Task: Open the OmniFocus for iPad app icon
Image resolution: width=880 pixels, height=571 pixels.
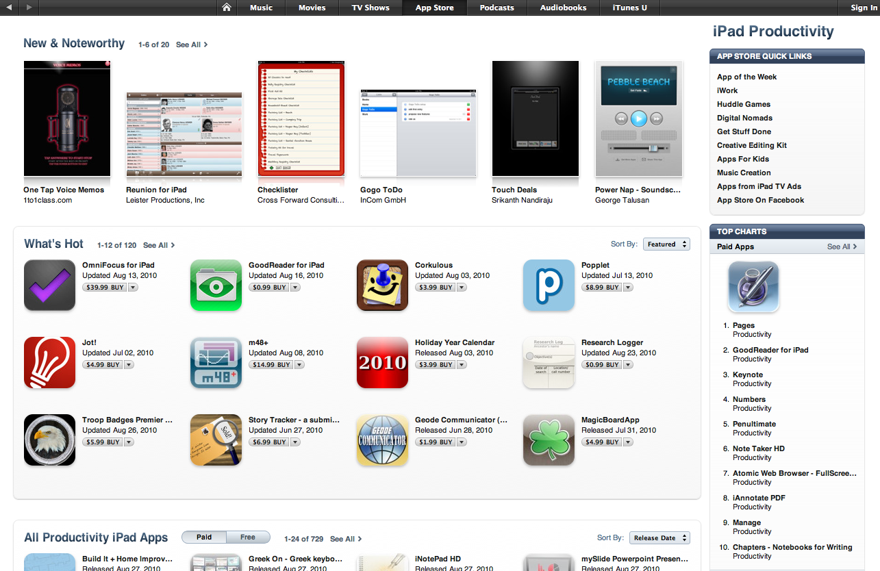Action: coord(49,285)
